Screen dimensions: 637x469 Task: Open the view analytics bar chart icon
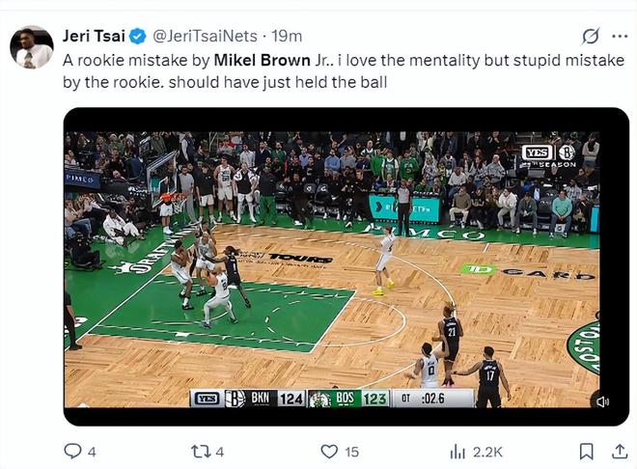(457, 452)
